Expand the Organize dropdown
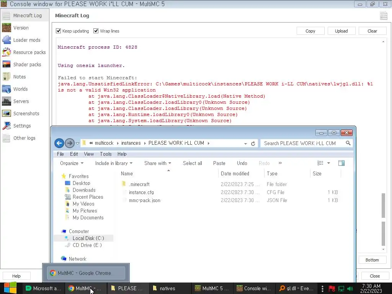 72,163
